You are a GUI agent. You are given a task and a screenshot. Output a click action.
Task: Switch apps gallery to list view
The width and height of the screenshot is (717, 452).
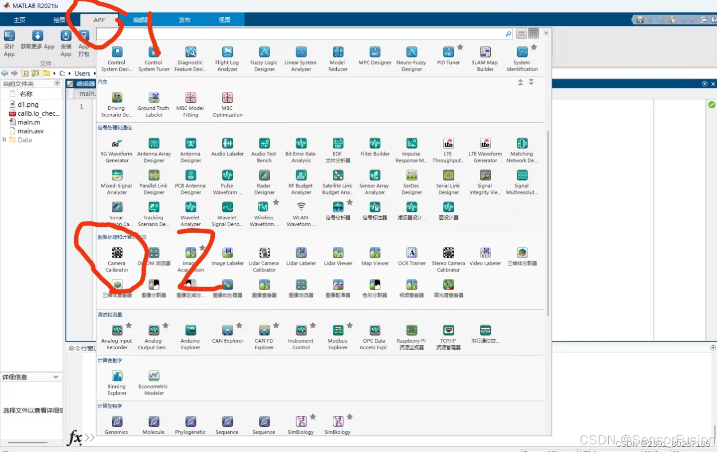[521, 33]
